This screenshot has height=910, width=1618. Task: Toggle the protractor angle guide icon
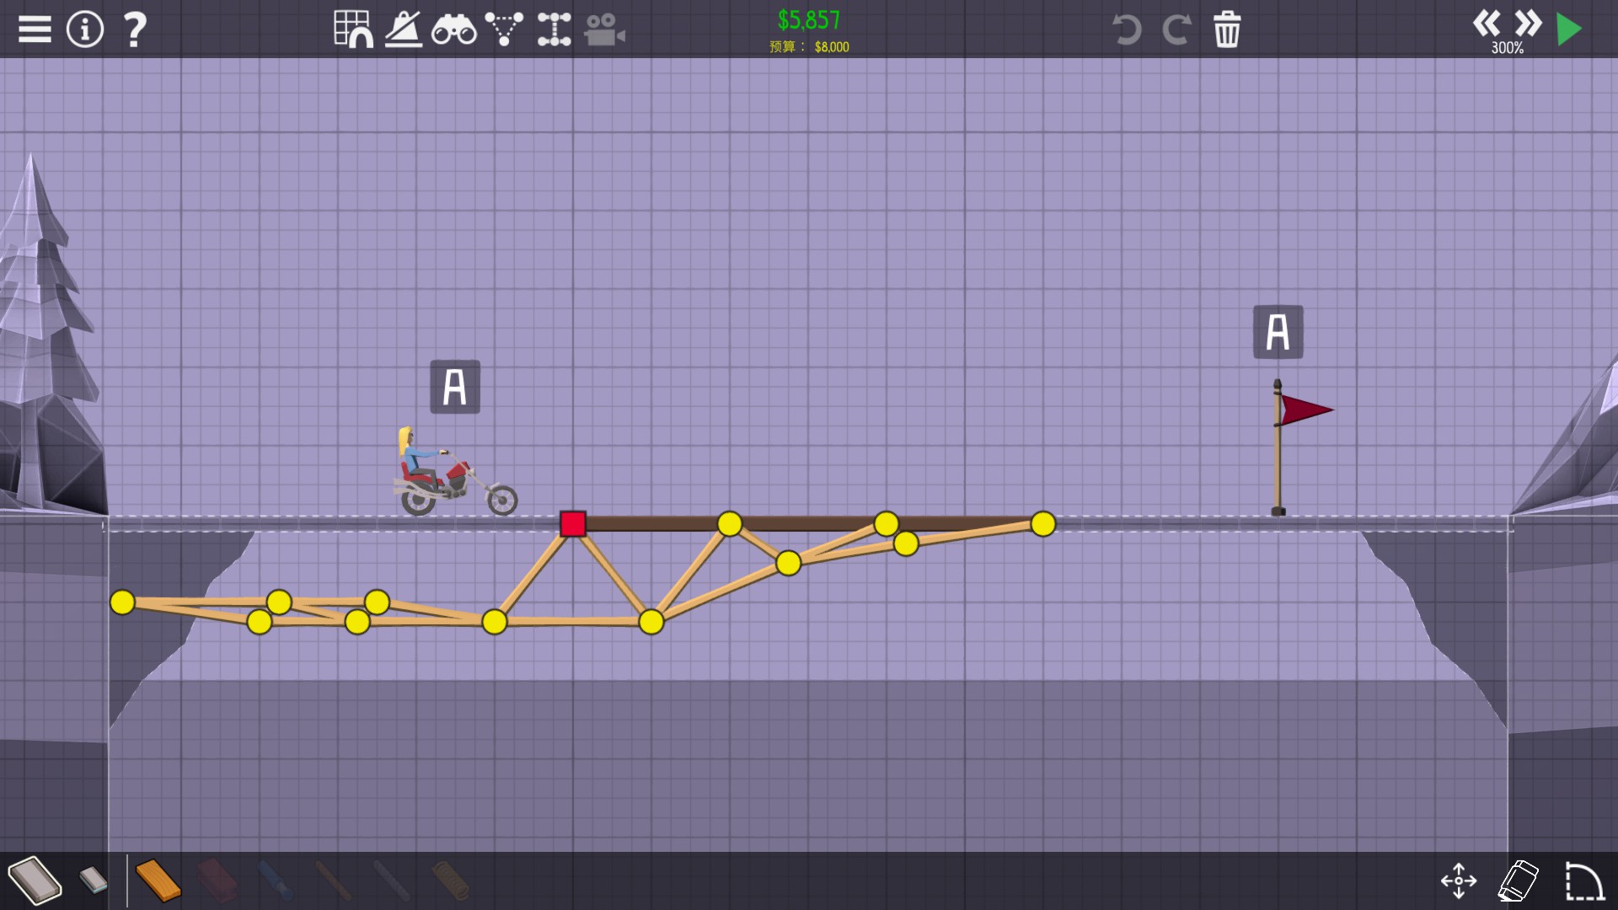click(x=404, y=29)
